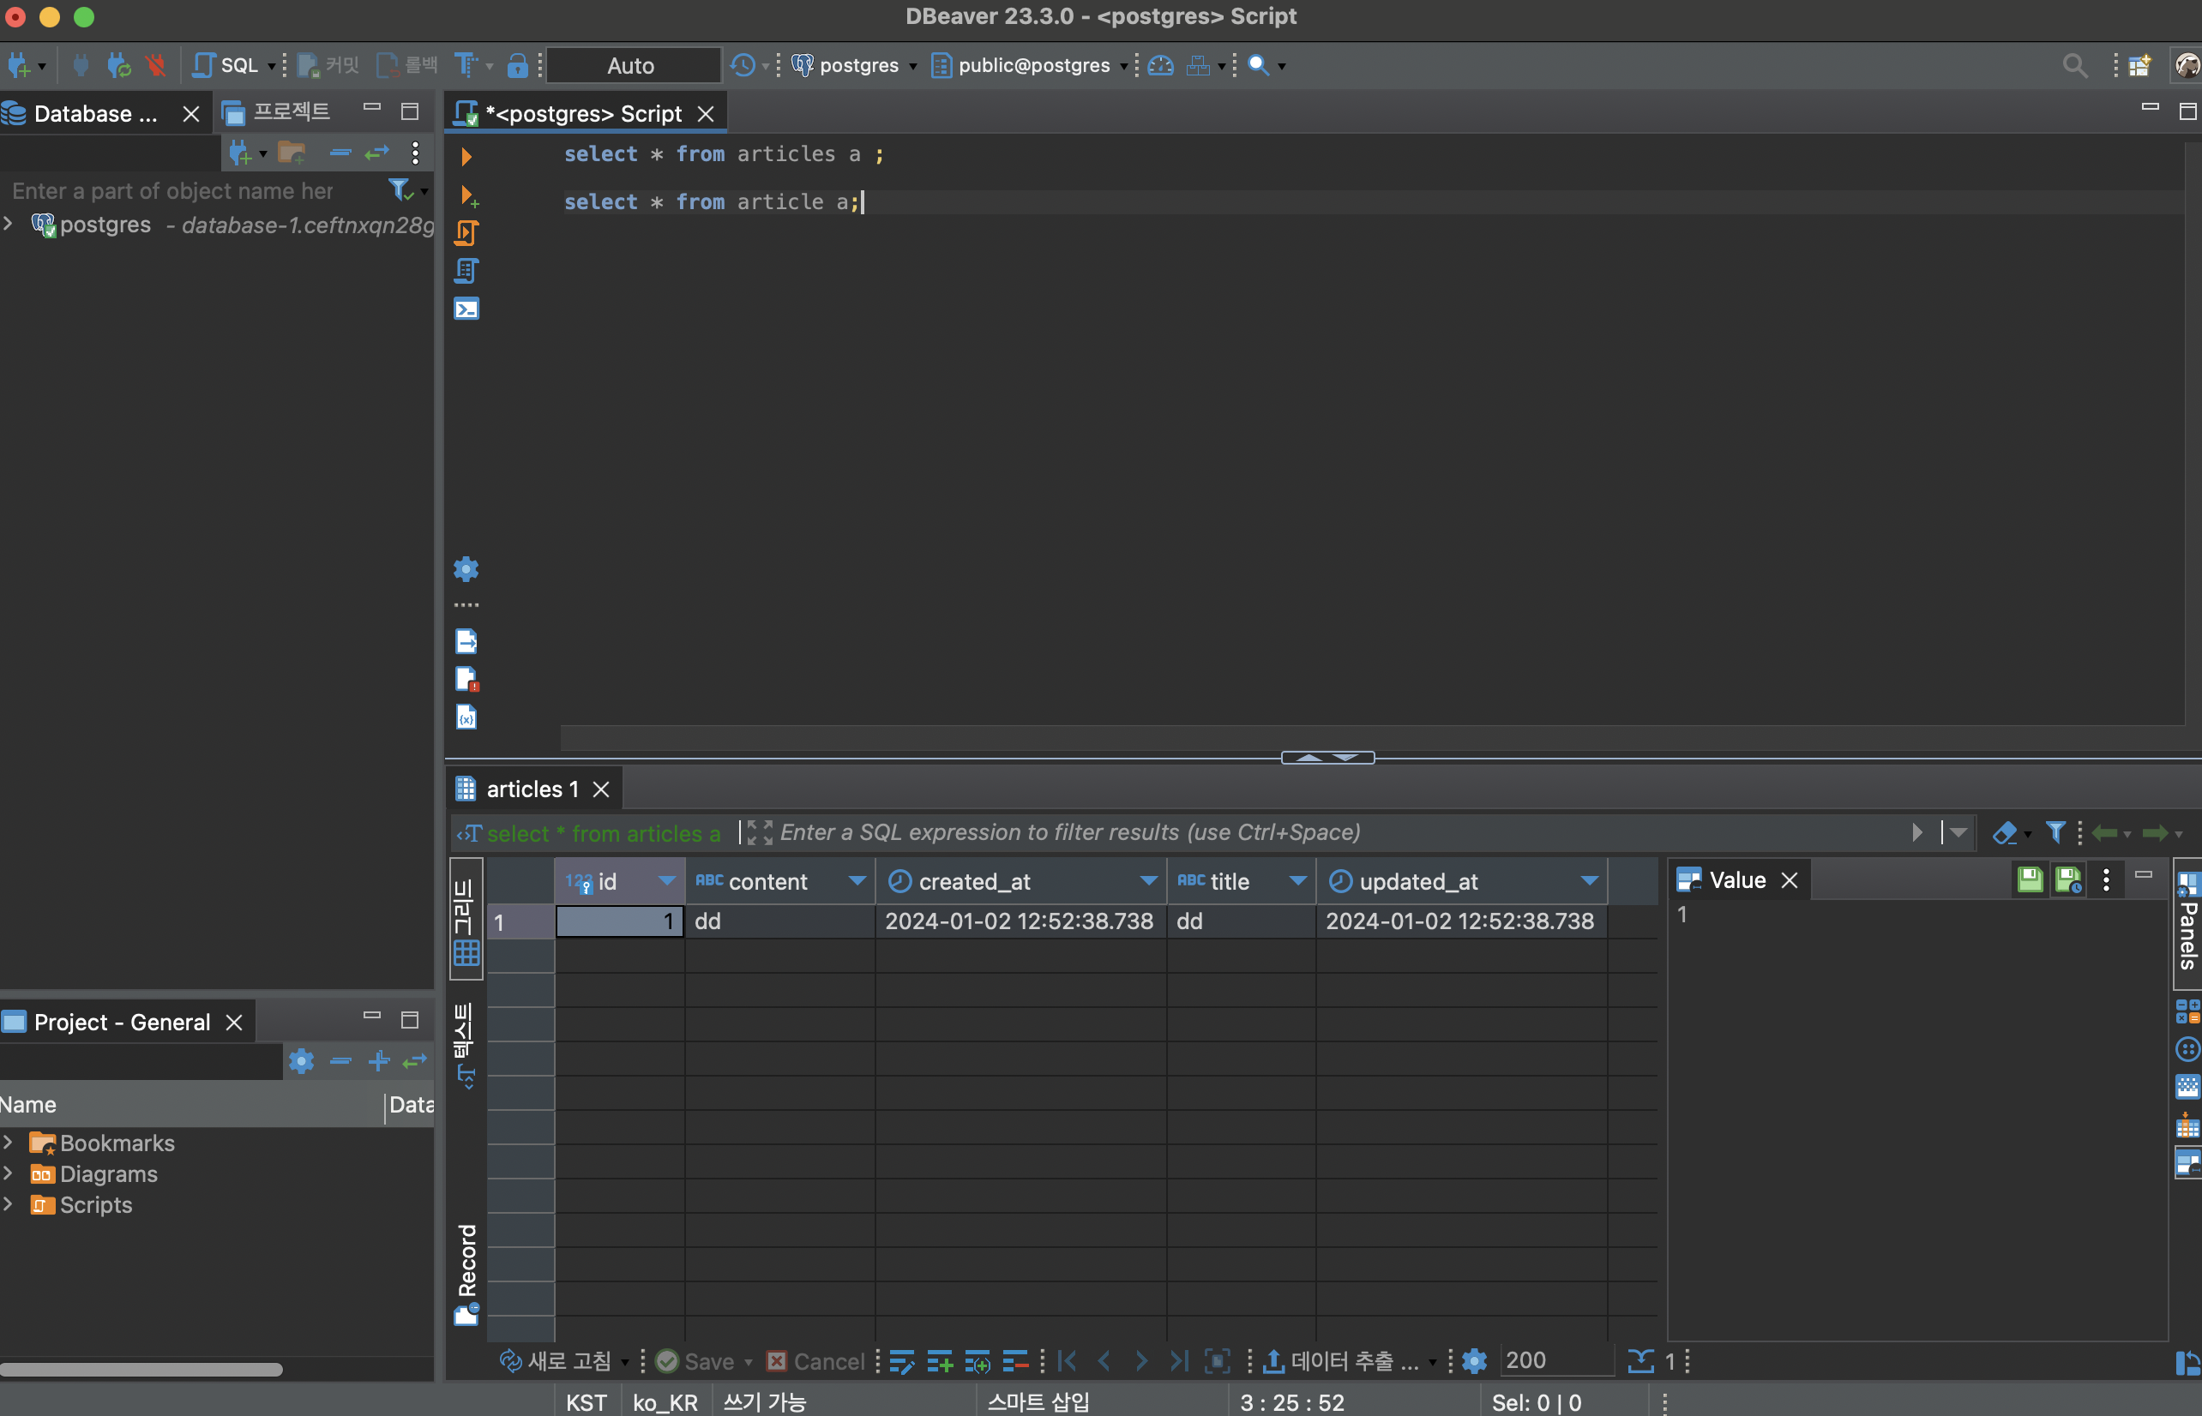Viewport: 2202px width, 1416px height.
Task: Open the explain execution plan icon
Action: 466,270
